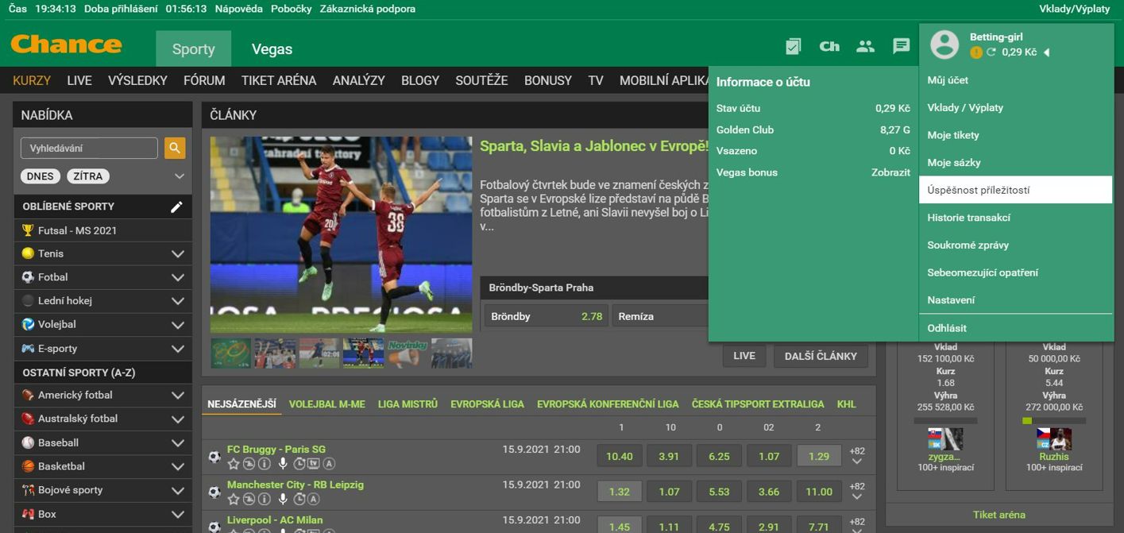Select odds 1.29 for Paris SG win
Image resolution: width=1124 pixels, height=533 pixels.
(x=819, y=456)
